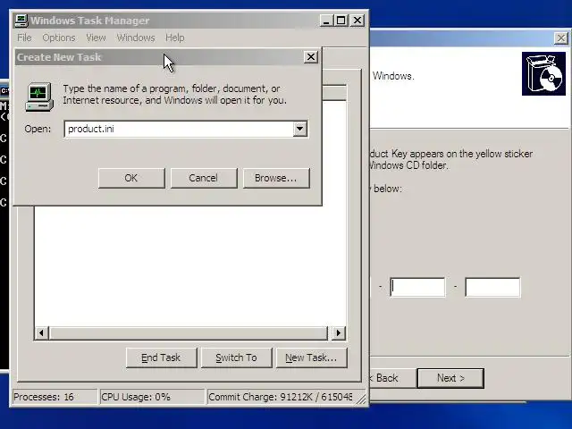This screenshot has height=429, width=572.
Task: Click the command prompt window icon at left
Action: tap(4, 90)
